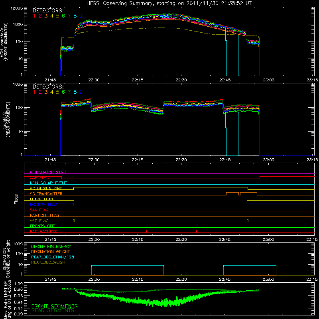The width and height of the screenshot is (319, 319).
Task: Click green detector '6' in front segments legend
Action: coord(63,16)
